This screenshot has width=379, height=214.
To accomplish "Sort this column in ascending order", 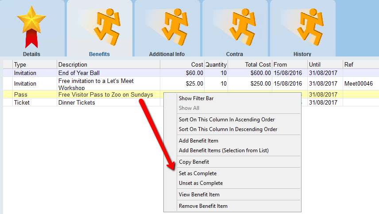I will pos(226,120).
